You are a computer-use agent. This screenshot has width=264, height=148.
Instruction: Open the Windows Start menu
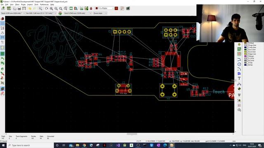coord(3,145)
